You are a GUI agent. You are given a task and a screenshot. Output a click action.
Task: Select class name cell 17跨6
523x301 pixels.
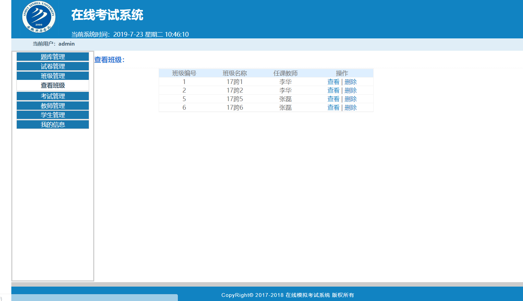coord(235,108)
